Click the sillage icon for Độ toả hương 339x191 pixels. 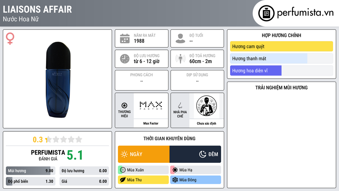click(x=180, y=59)
